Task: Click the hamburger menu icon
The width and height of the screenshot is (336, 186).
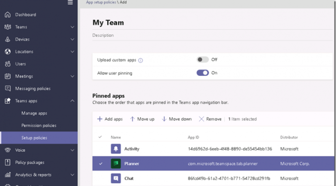Action: (70, 2)
